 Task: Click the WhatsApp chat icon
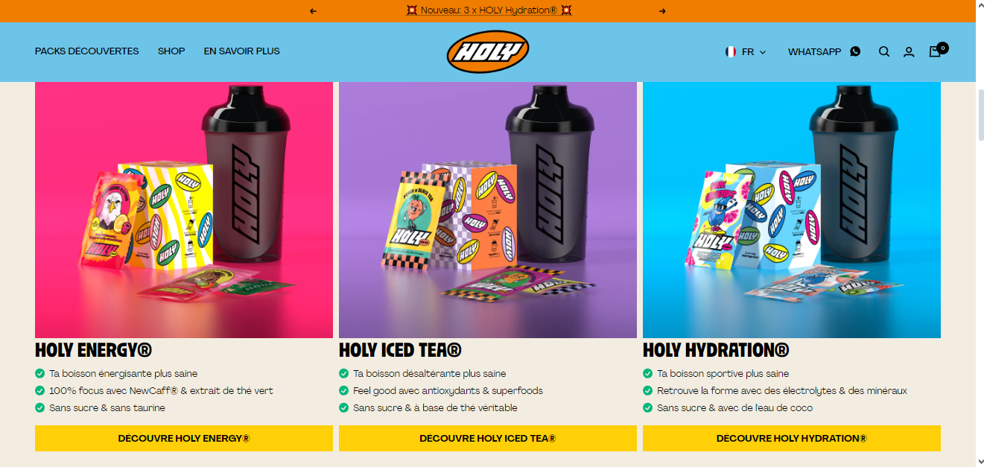[x=855, y=51]
